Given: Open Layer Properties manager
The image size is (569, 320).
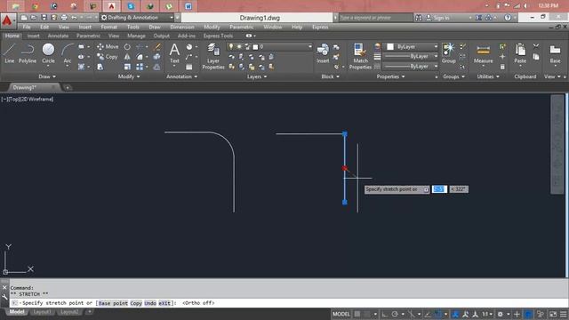Looking at the screenshot, I should tap(213, 56).
